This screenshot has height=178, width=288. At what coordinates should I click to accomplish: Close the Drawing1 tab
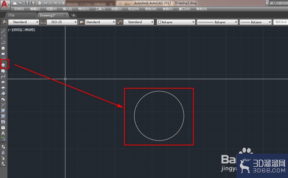point(65,15)
